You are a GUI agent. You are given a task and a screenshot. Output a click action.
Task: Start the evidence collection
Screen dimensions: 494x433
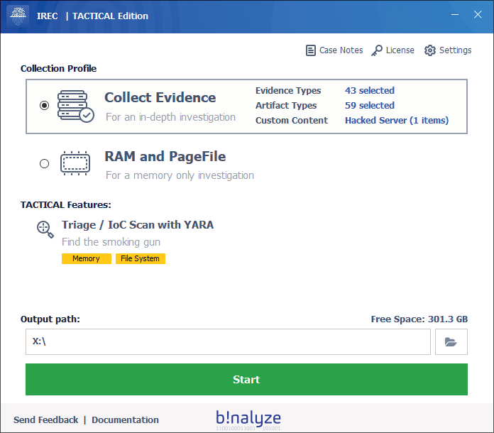point(246,380)
